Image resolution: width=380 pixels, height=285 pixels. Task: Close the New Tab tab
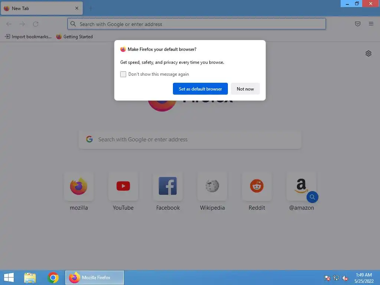tap(77, 8)
